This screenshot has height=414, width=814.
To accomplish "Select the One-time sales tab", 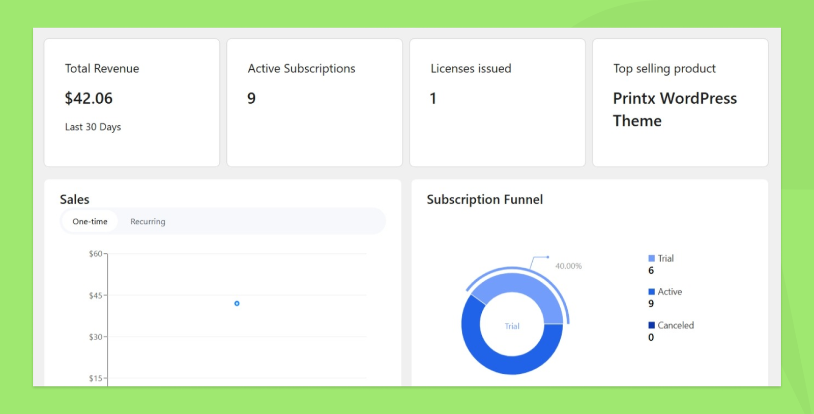I will tap(90, 222).
